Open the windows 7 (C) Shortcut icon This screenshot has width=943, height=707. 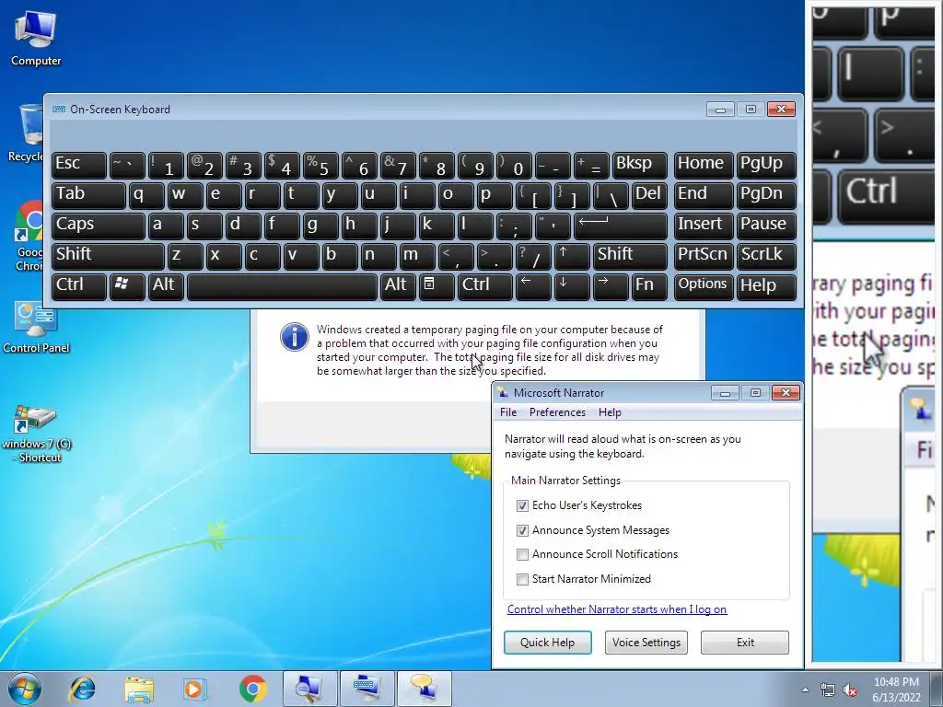coord(36,433)
